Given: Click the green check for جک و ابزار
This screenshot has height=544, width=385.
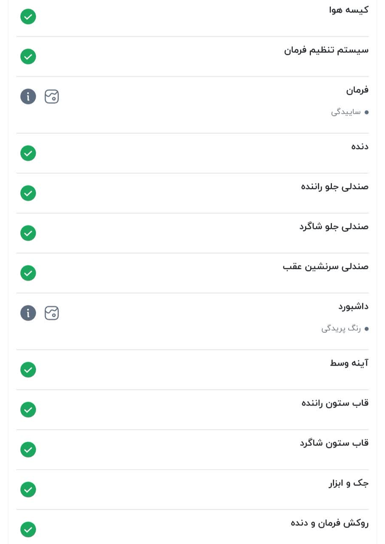Looking at the screenshot, I should [28, 490].
